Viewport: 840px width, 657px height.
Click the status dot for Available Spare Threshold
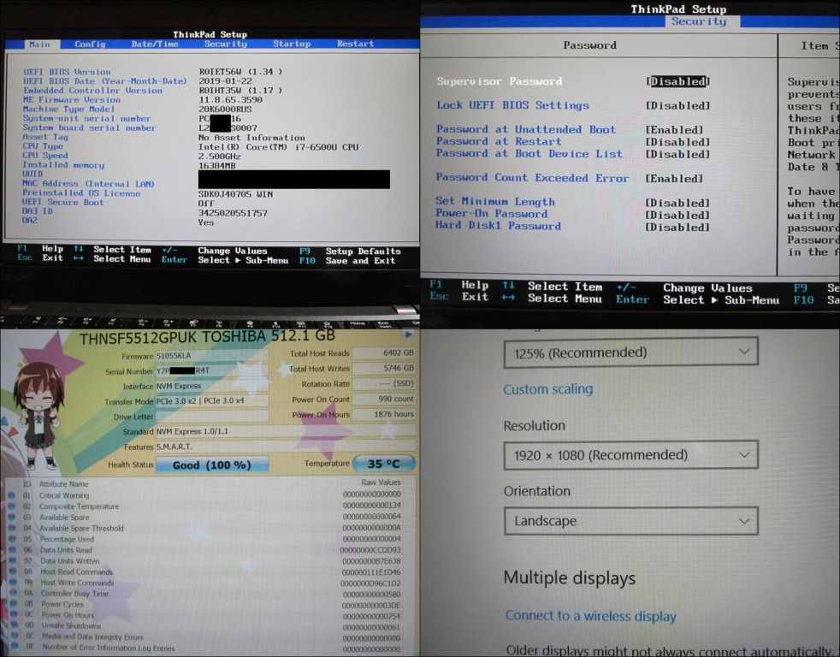(x=12, y=528)
